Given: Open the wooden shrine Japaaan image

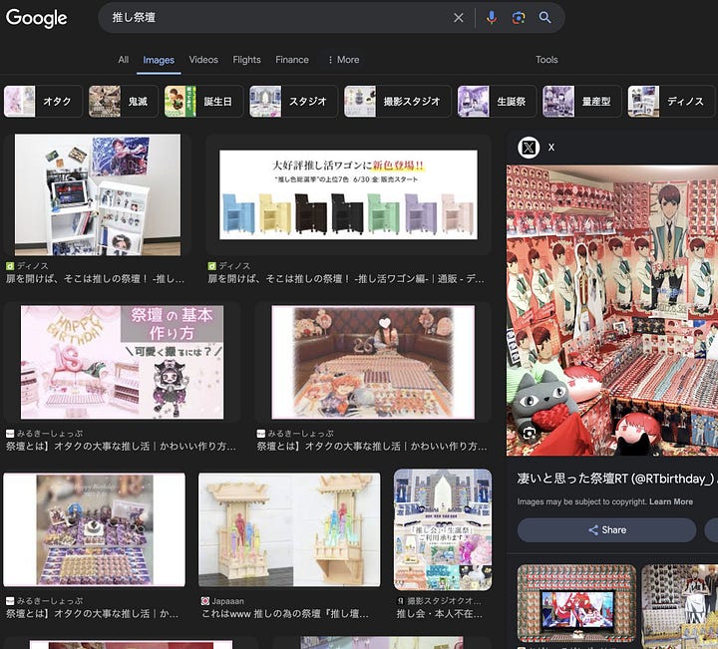Looking at the screenshot, I should pyautogui.click(x=289, y=529).
